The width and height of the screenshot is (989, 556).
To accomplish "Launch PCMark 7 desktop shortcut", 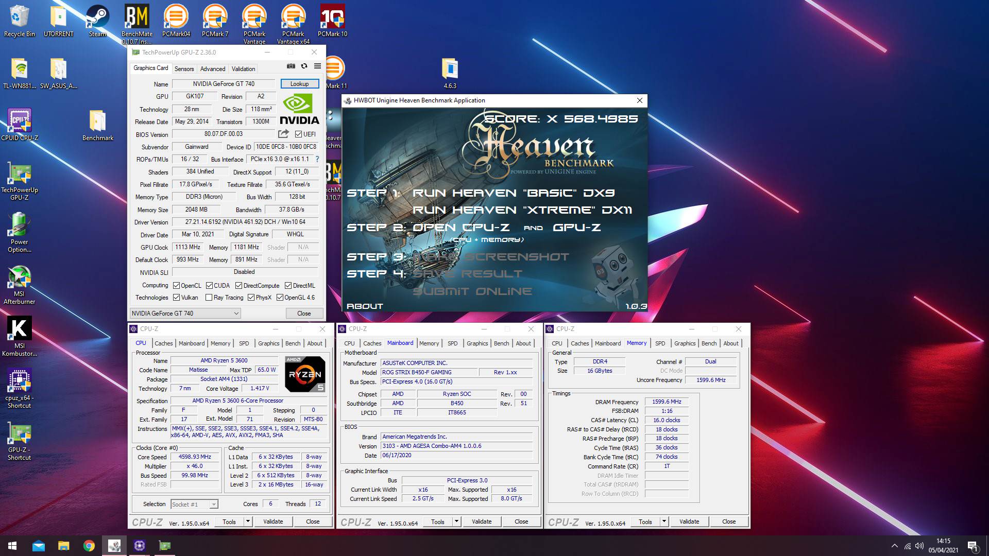I will (x=215, y=21).
